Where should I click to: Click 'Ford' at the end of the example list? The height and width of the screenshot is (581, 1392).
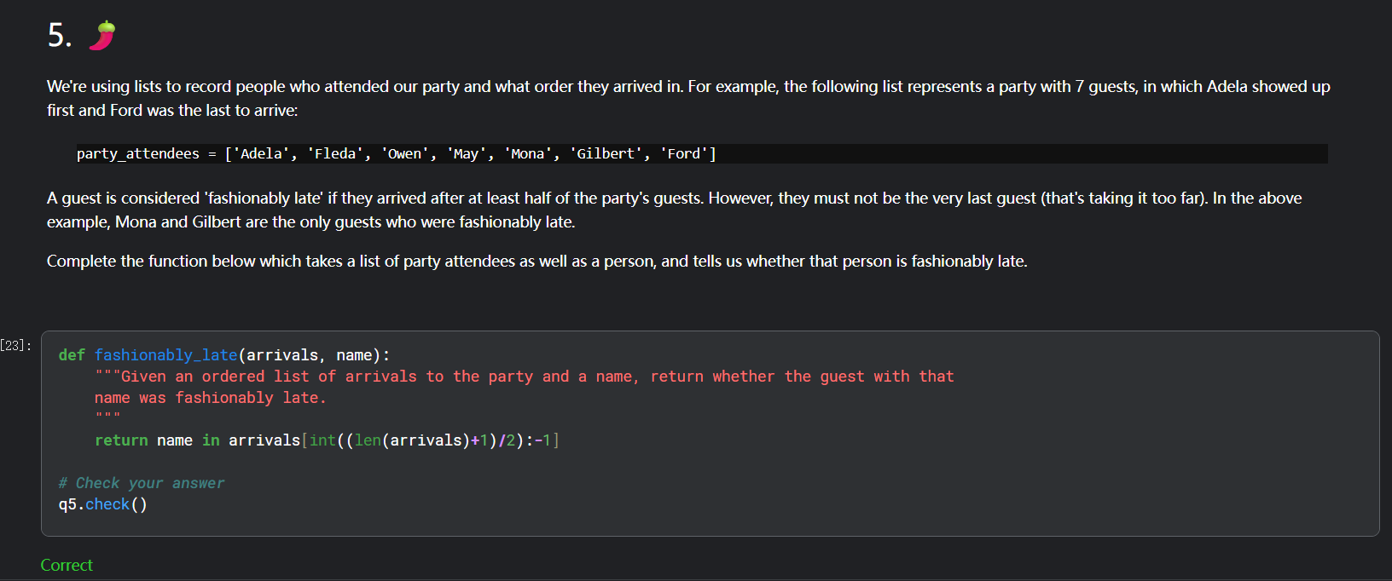click(684, 153)
